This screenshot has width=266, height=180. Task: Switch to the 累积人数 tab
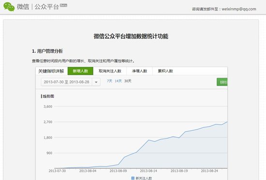(x=165, y=71)
